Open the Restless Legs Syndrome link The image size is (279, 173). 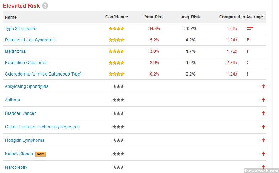pyautogui.click(x=30, y=40)
